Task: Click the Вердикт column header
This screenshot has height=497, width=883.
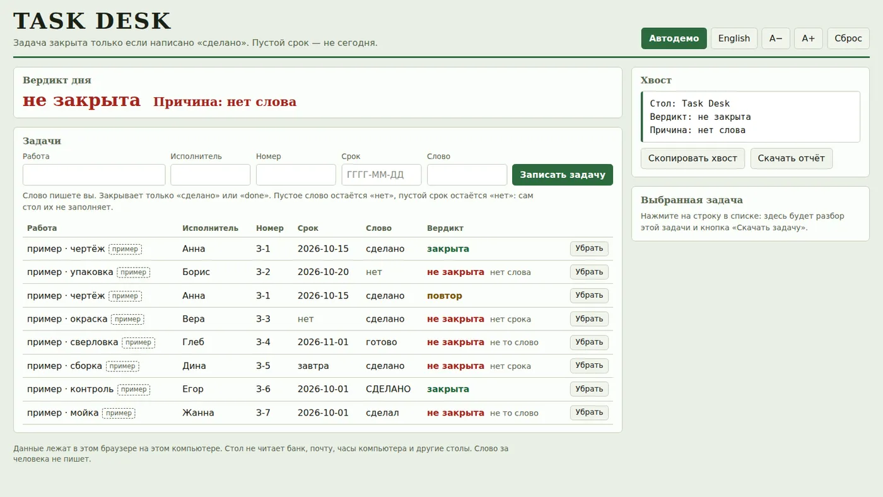Action: click(445, 228)
